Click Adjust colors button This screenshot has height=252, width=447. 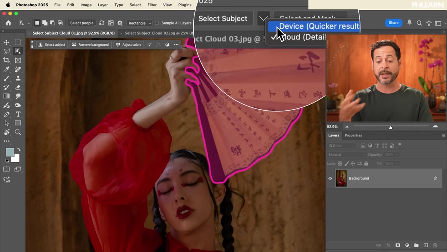129,45
